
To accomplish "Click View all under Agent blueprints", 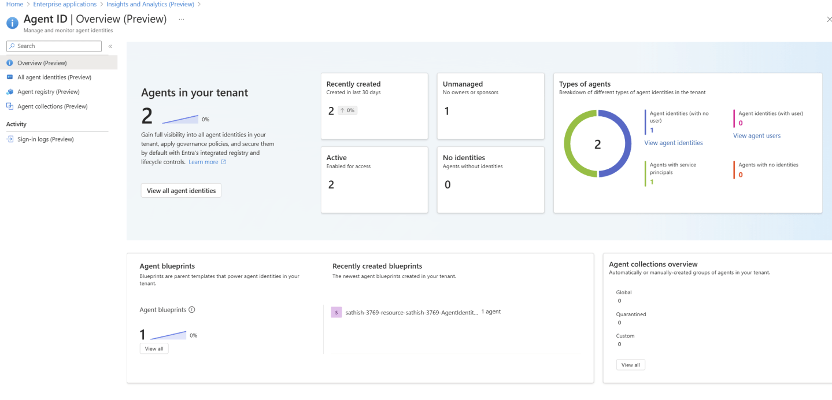I will (154, 348).
